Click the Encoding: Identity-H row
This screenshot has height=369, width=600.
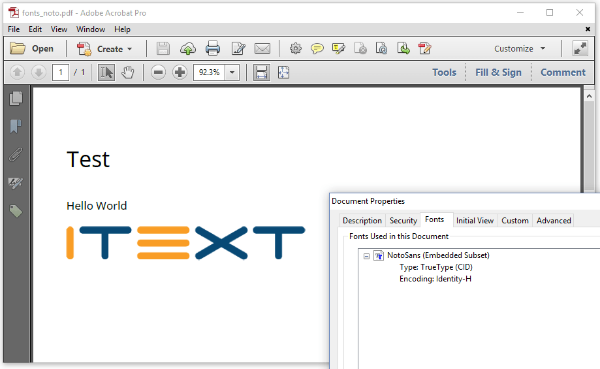pos(435,279)
